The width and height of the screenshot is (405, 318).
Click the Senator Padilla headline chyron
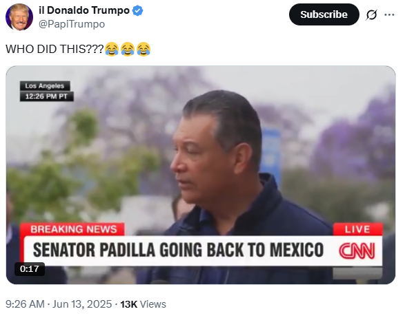click(x=178, y=250)
